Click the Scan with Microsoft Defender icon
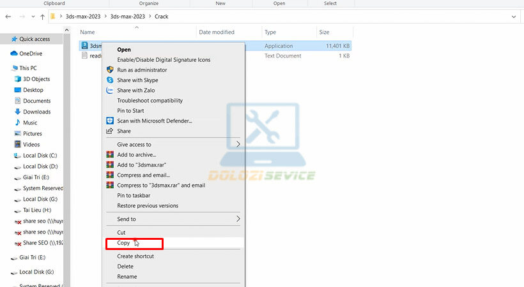The image size is (524, 287). [x=110, y=121]
